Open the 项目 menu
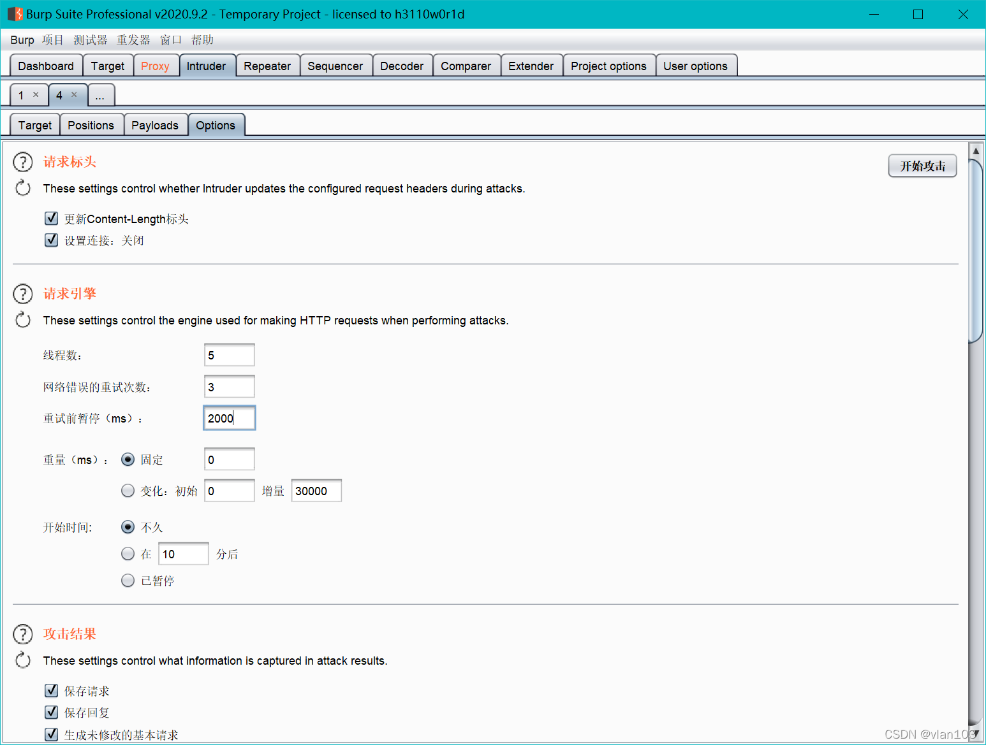The width and height of the screenshot is (986, 745). [x=53, y=40]
